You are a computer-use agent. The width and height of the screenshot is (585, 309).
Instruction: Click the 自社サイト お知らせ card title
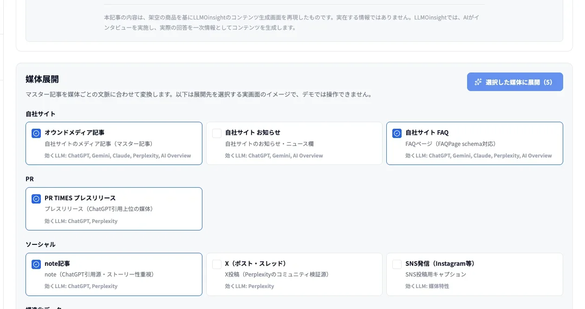click(x=253, y=132)
